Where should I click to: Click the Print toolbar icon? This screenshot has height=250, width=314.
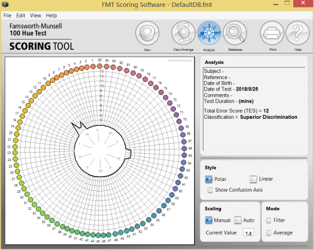[272, 33]
